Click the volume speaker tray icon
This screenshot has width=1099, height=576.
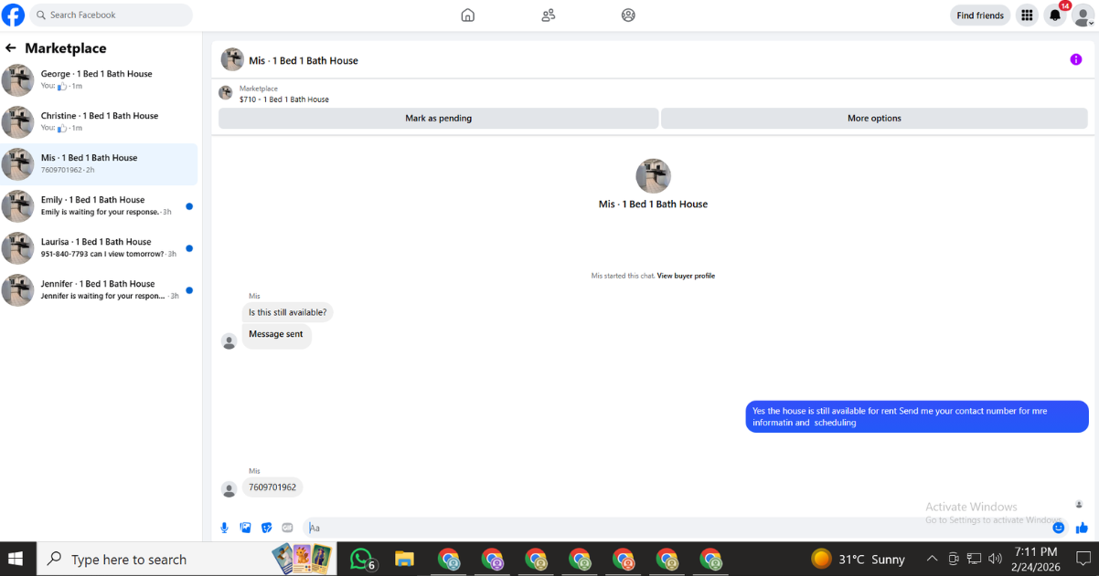coord(995,559)
